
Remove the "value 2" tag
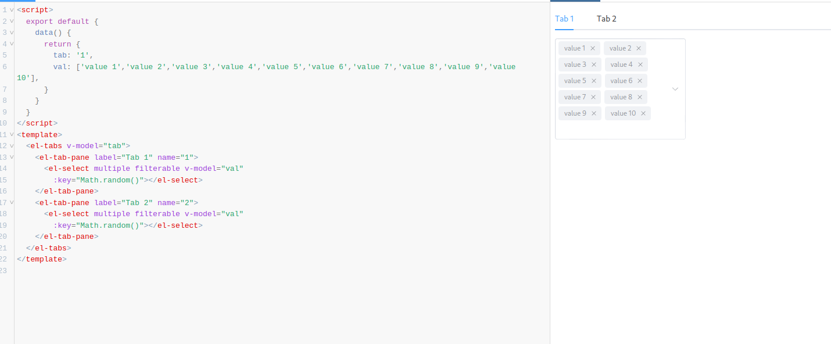click(639, 48)
